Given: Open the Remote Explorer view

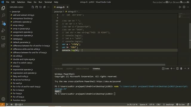Looking at the screenshot, I should pos(3,38).
